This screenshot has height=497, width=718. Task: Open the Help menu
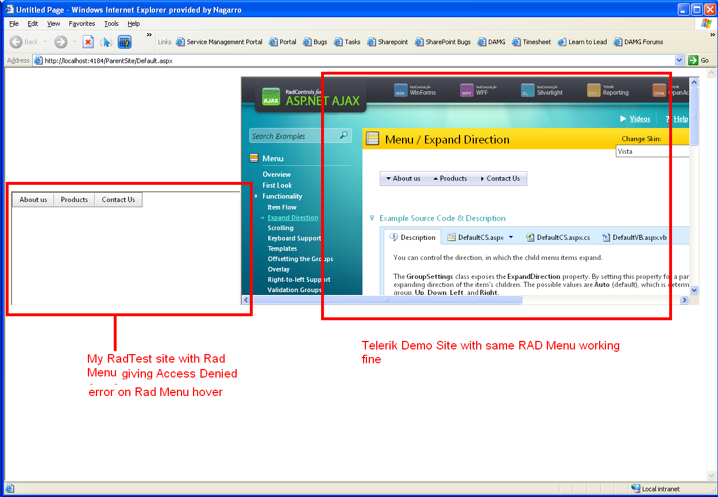click(134, 24)
